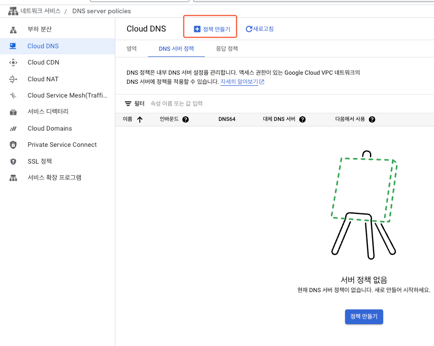Click the 대체 DNS 서버 column header
The image size is (434, 346).
coord(279,119)
